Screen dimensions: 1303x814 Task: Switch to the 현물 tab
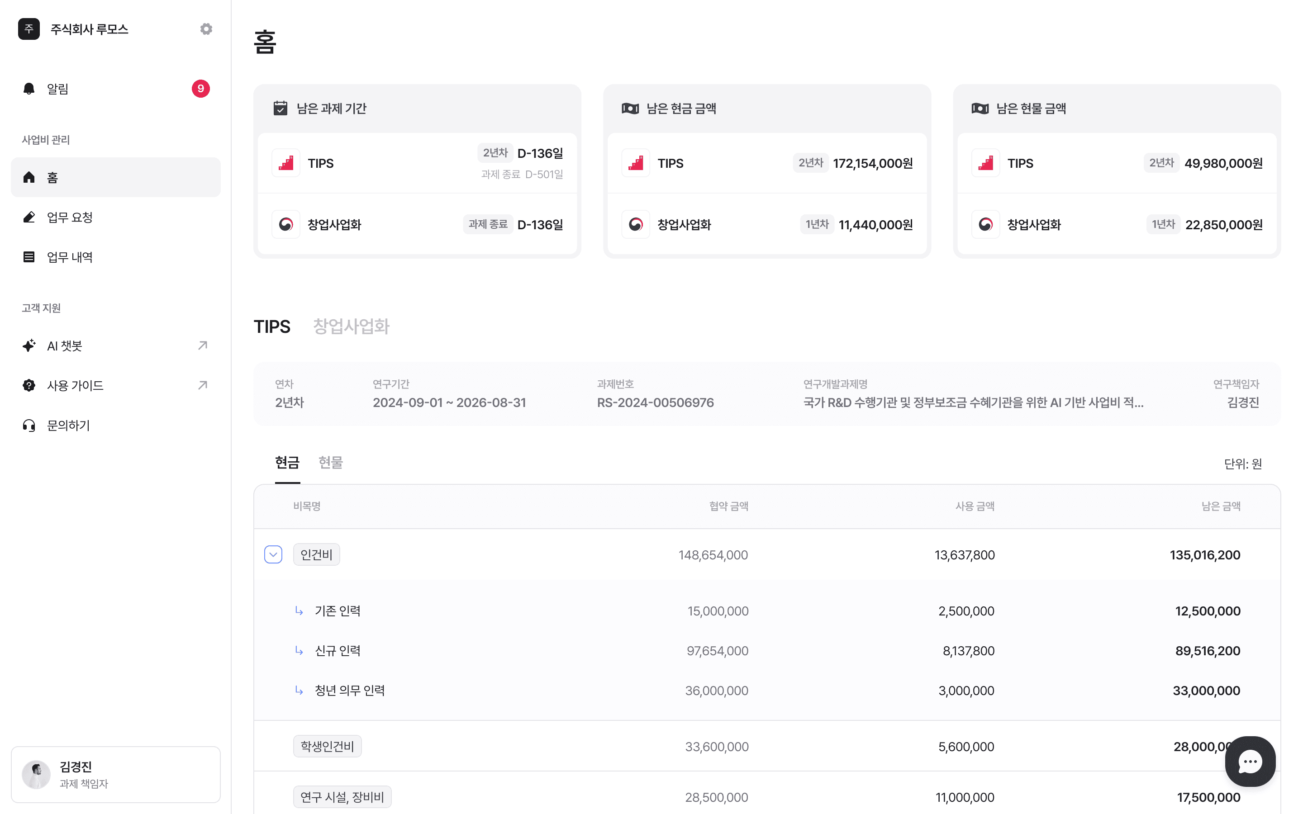click(330, 463)
